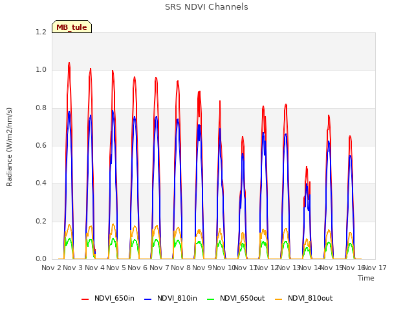Toggle NDVI_650in legend entry
Image resolution: width=414 pixels, height=311 pixels.
[x=108, y=299]
